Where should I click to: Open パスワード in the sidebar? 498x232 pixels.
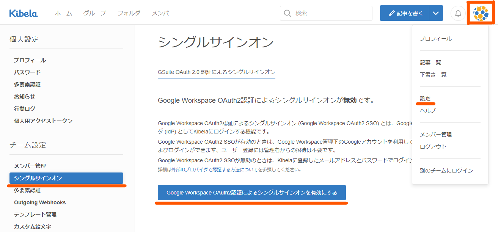27,72
